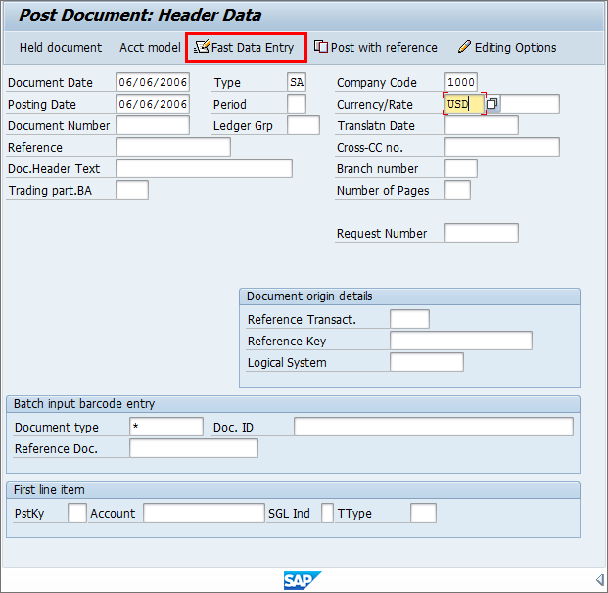The height and width of the screenshot is (593, 608).
Task: Click the Doc. ID input field
Action: coord(433,428)
